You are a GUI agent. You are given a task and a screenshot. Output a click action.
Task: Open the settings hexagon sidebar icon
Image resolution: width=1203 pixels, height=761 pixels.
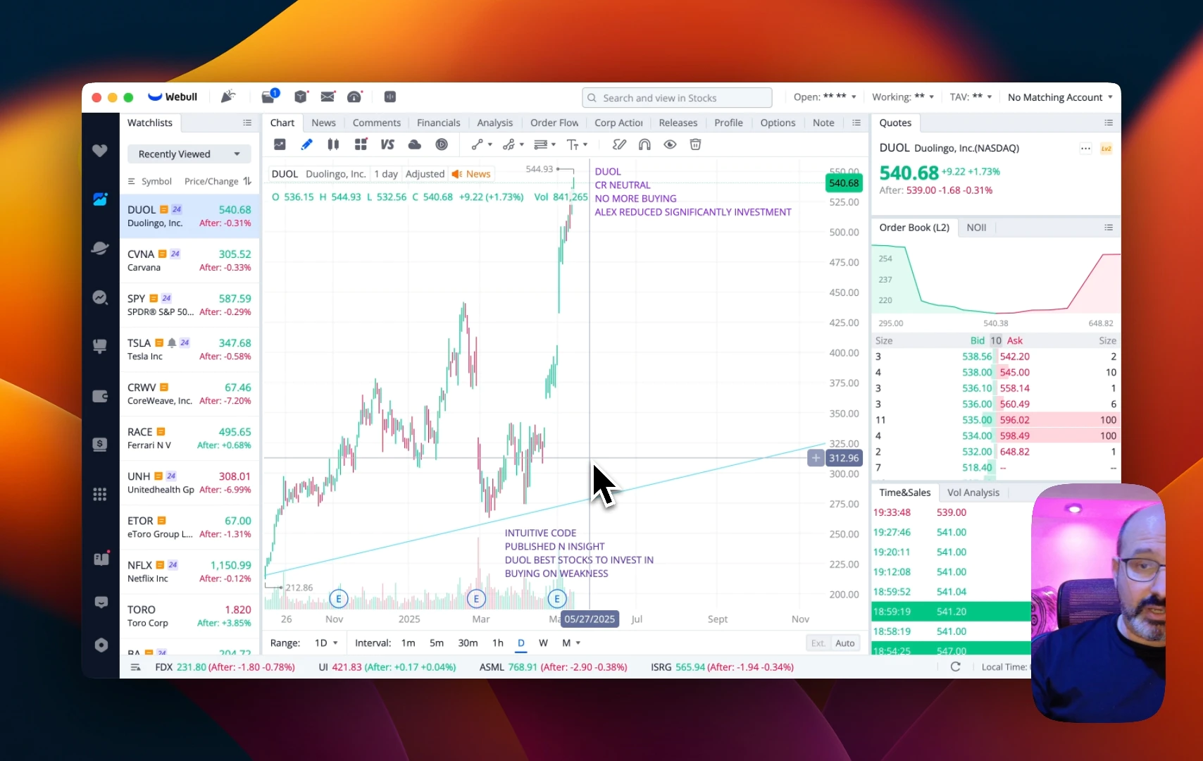coord(101,645)
